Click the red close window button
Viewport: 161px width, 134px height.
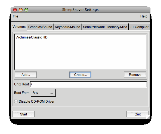[x=15, y=10]
